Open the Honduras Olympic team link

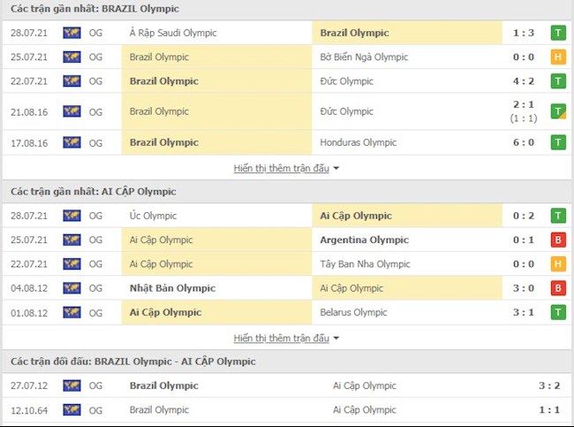point(359,142)
